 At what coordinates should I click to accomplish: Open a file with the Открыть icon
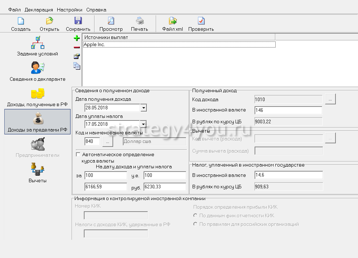(x=49, y=21)
